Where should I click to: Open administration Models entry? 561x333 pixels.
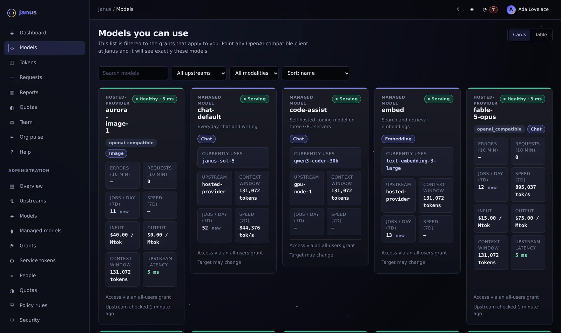coord(45,216)
